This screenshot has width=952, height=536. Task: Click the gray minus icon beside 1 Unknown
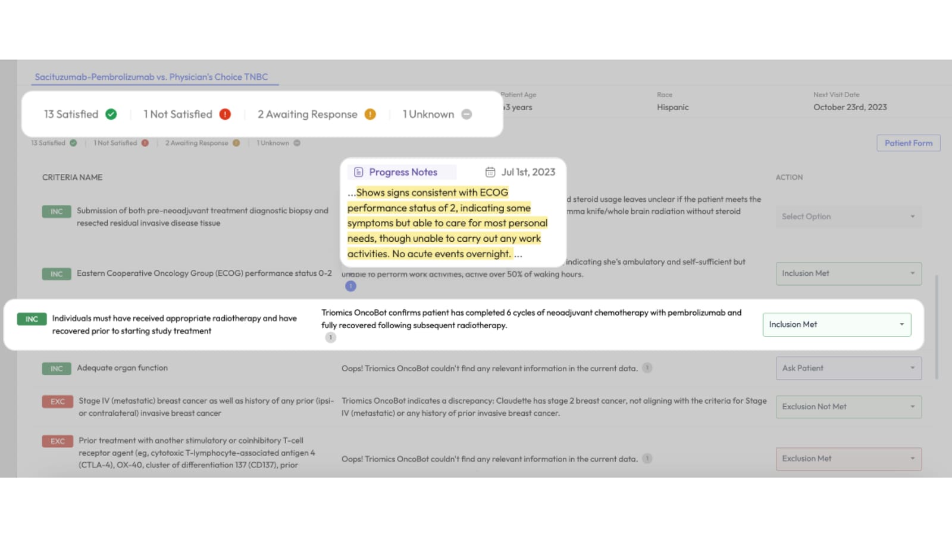466,114
